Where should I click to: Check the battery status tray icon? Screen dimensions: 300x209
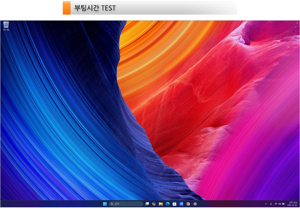[283, 204]
